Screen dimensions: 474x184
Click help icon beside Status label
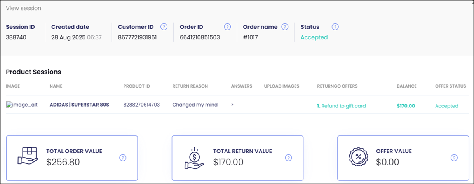[335, 27]
